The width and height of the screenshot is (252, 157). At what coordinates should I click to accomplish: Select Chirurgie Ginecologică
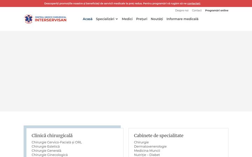click(x=50, y=155)
